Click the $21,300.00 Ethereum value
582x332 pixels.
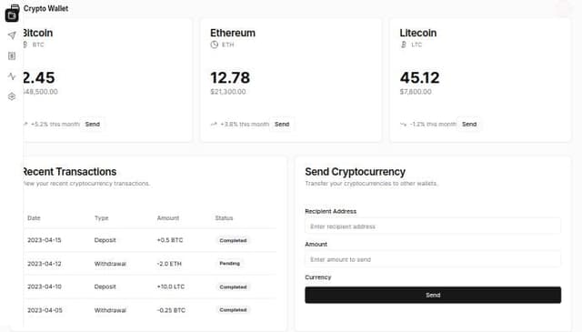click(228, 92)
